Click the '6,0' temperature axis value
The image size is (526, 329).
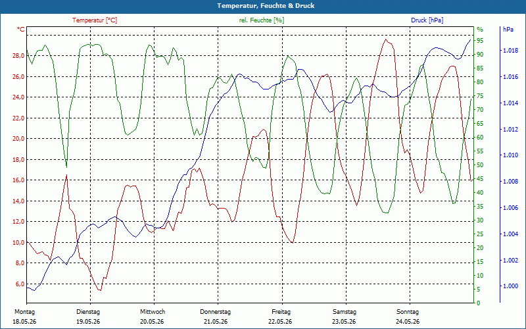click(x=20, y=284)
